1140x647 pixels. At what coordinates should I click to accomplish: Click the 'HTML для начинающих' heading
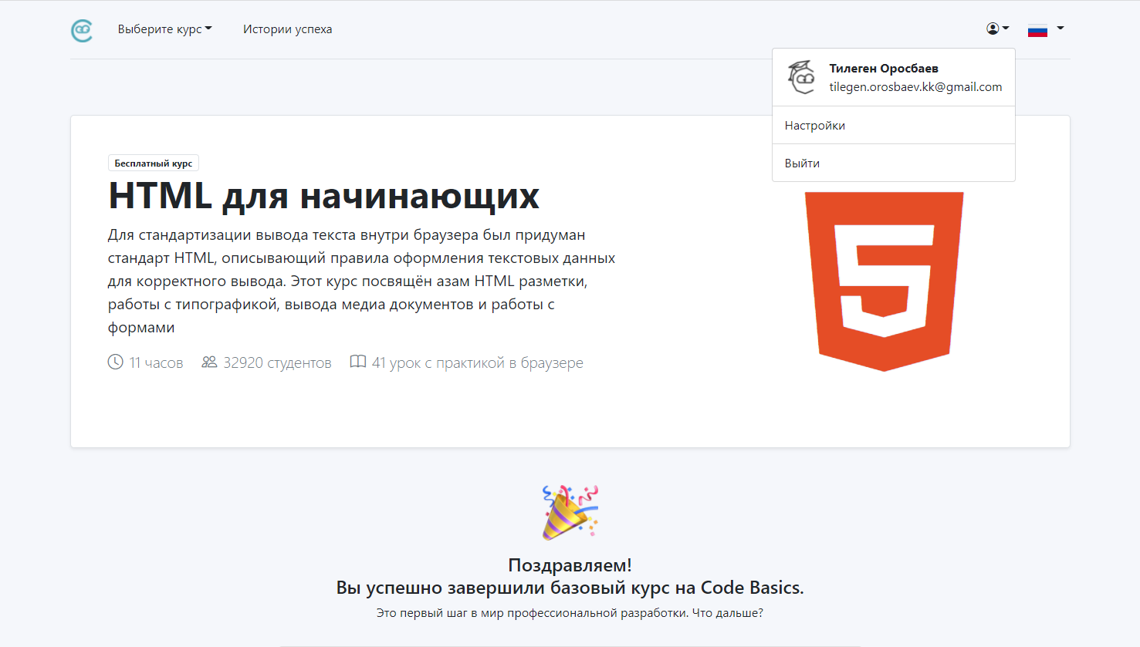tap(323, 196)
